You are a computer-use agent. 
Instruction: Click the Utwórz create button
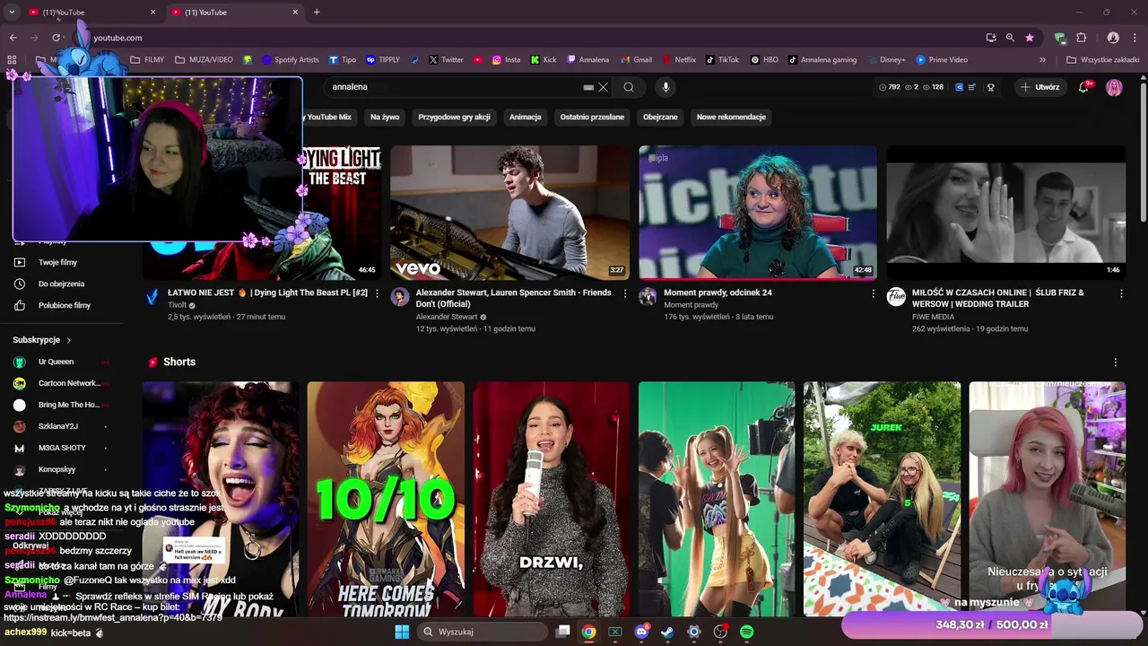click(x=1040, y=87)
